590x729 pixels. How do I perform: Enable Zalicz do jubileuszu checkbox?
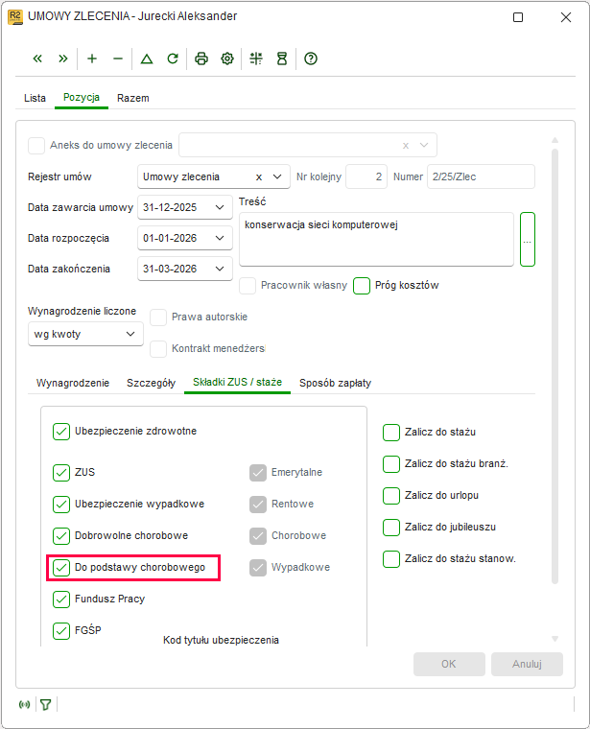(x=391, y=527)
